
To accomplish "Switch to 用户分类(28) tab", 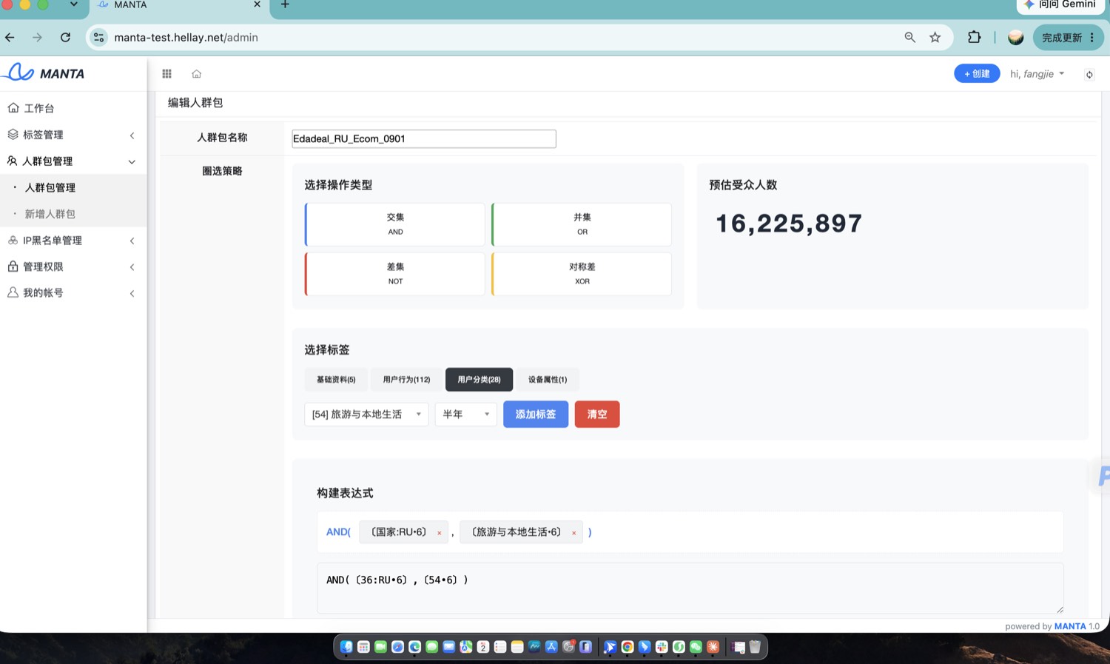I will 479,379.
